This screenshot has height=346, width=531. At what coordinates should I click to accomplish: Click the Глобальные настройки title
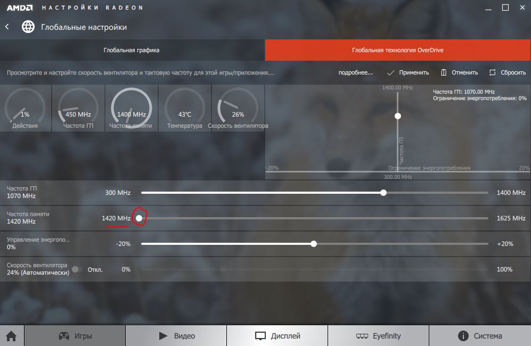[84, 27]
